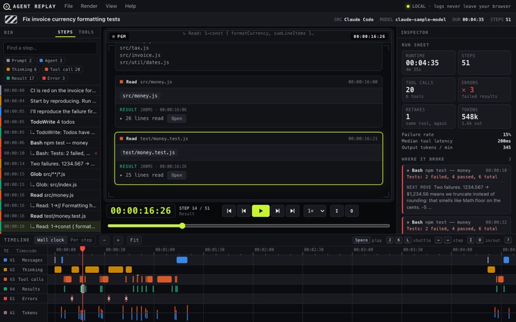Advance to next step transport button
This screenshot has width=516, height=322.
point(277,211)
